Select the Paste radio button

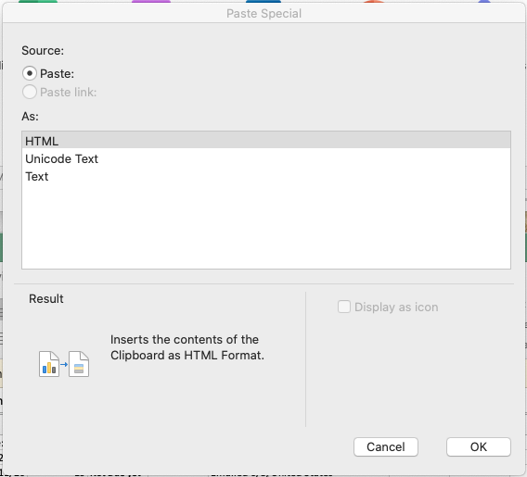[30, 73]
